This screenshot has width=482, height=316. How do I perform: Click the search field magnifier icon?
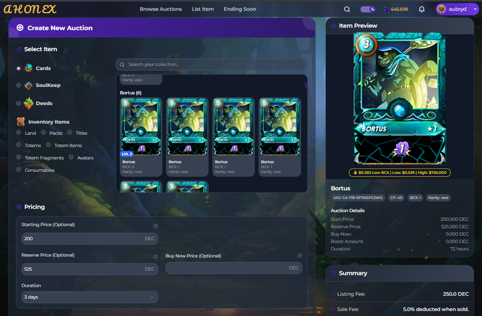(122, 64)
